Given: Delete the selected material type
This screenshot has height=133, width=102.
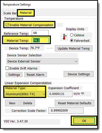Looking at the screenshot, I should 28,103.
